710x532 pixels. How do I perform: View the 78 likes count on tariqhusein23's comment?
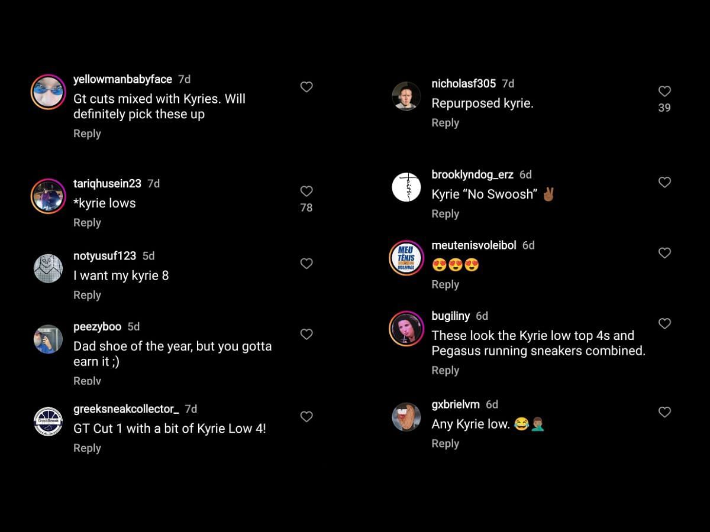coord(306,207)
